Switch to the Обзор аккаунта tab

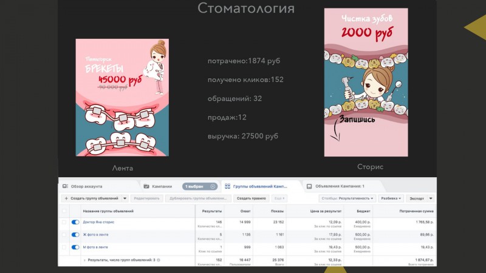coord(86,186)
